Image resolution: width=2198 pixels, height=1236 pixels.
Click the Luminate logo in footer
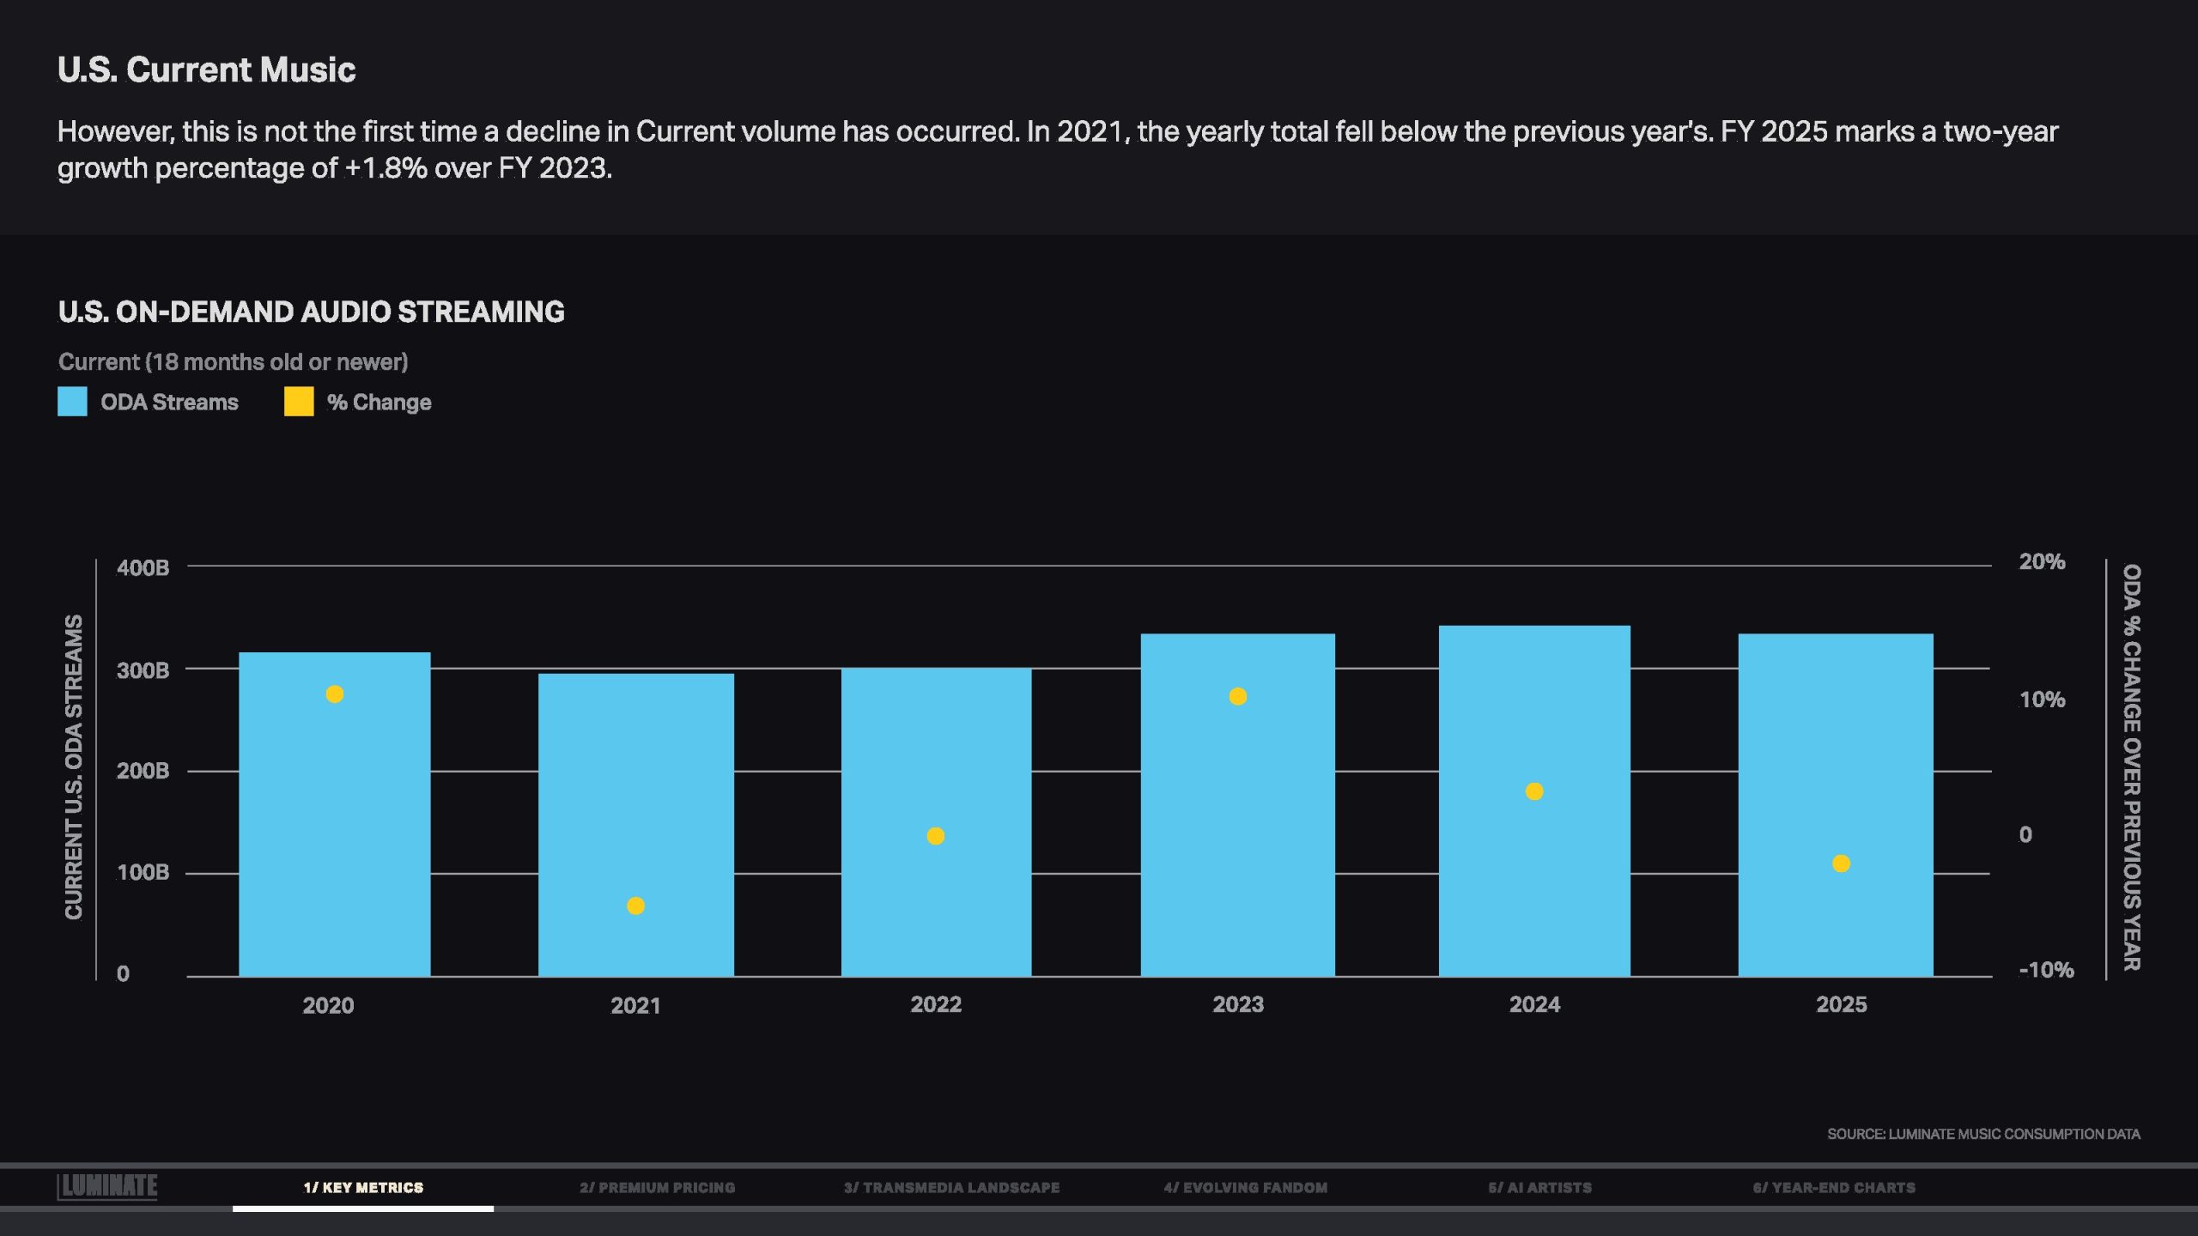click(107, 1186)
